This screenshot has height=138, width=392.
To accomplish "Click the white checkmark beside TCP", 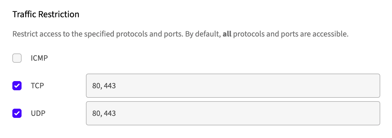I will pyautogui.click(x=17, y=86).
